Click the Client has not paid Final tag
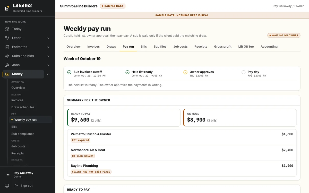Screen dimensions: 309x193 pyautogui.click(x=91, y=172)
